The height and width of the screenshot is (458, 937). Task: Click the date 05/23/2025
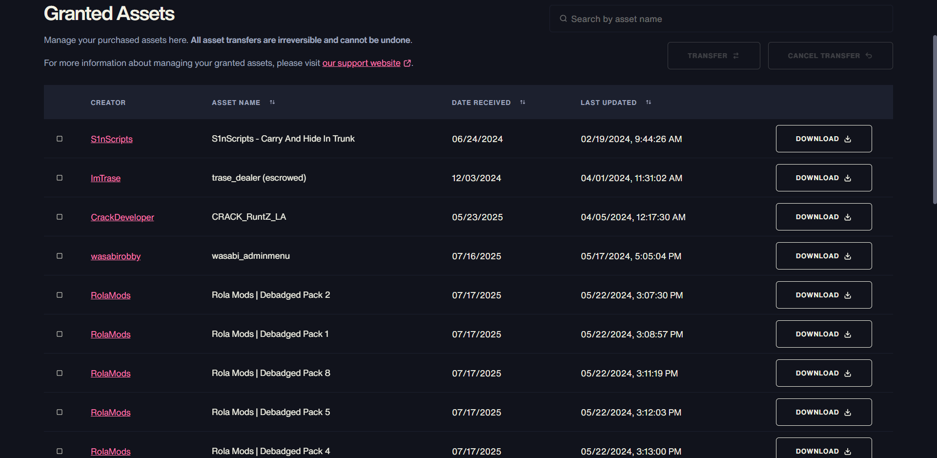tap(477, 217)
